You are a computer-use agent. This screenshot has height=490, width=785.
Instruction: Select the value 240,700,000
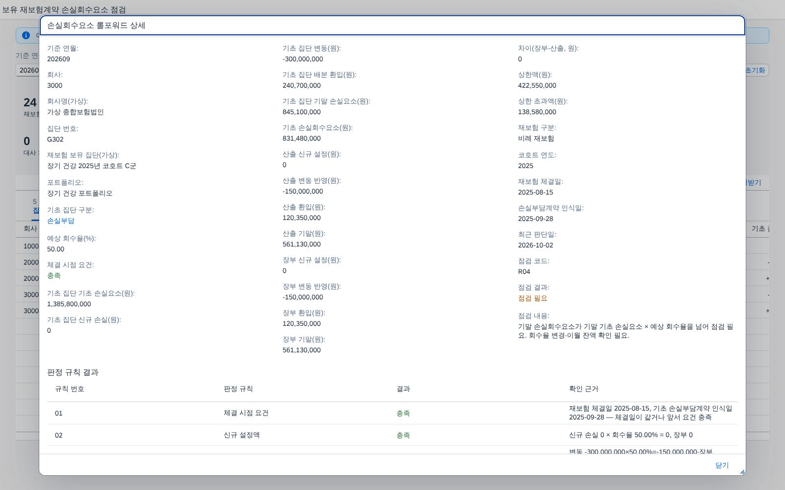point(302,85)
